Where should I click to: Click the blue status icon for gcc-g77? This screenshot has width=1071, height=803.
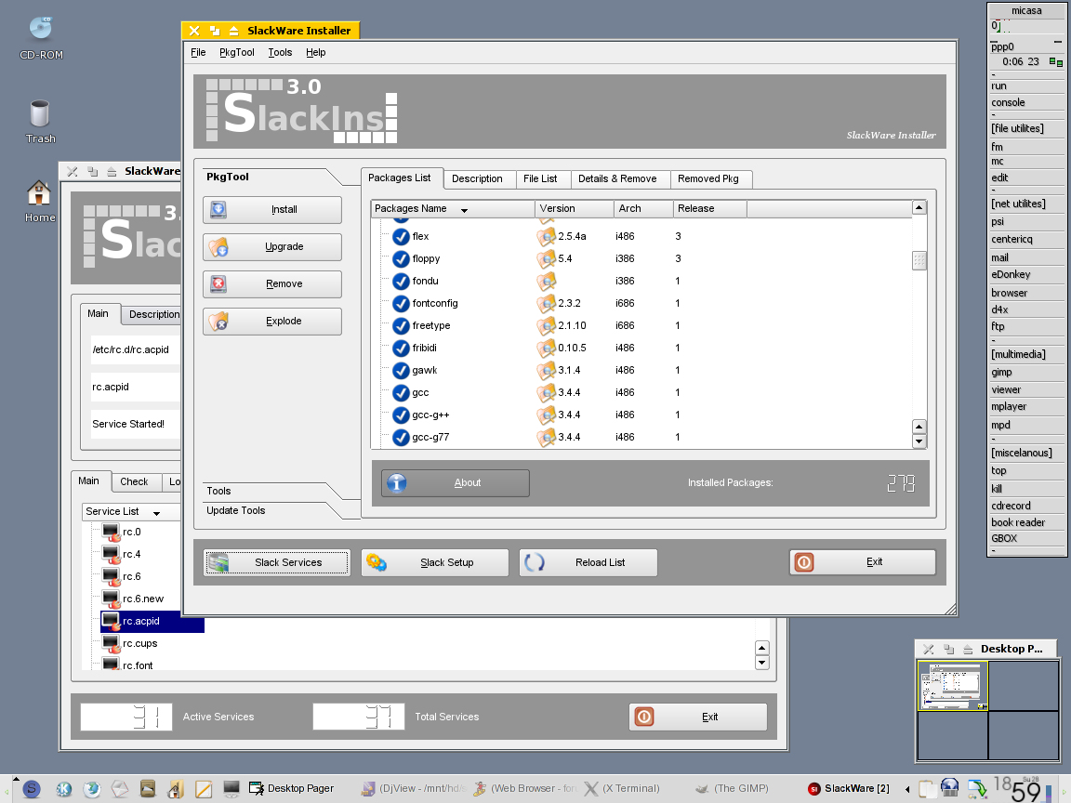pos(401,437)
